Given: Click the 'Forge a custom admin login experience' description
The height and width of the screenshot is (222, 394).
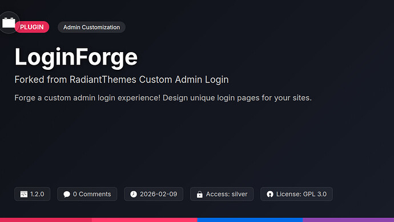Looking at the screenshot, I should 163,98.
